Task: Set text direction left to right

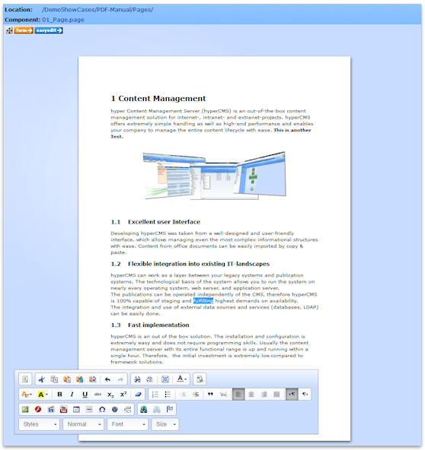Action: point(292,395)
